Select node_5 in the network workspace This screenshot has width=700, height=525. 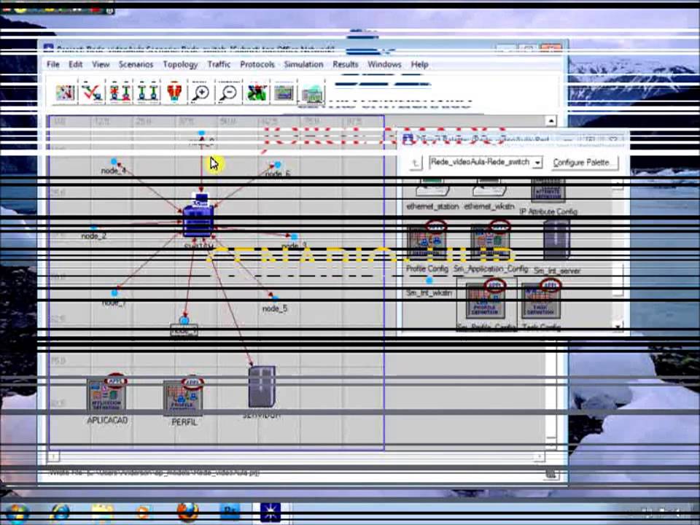[x=275, y=303]
